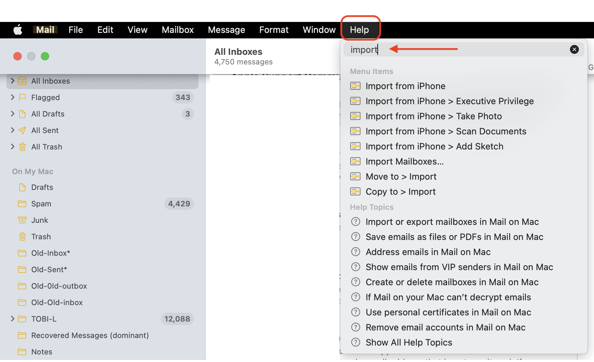Image resolution: width=594 pixels, height=362 pixels.
Task: Click the Old-Old-inbox folder icon
Action: (22, 302)
